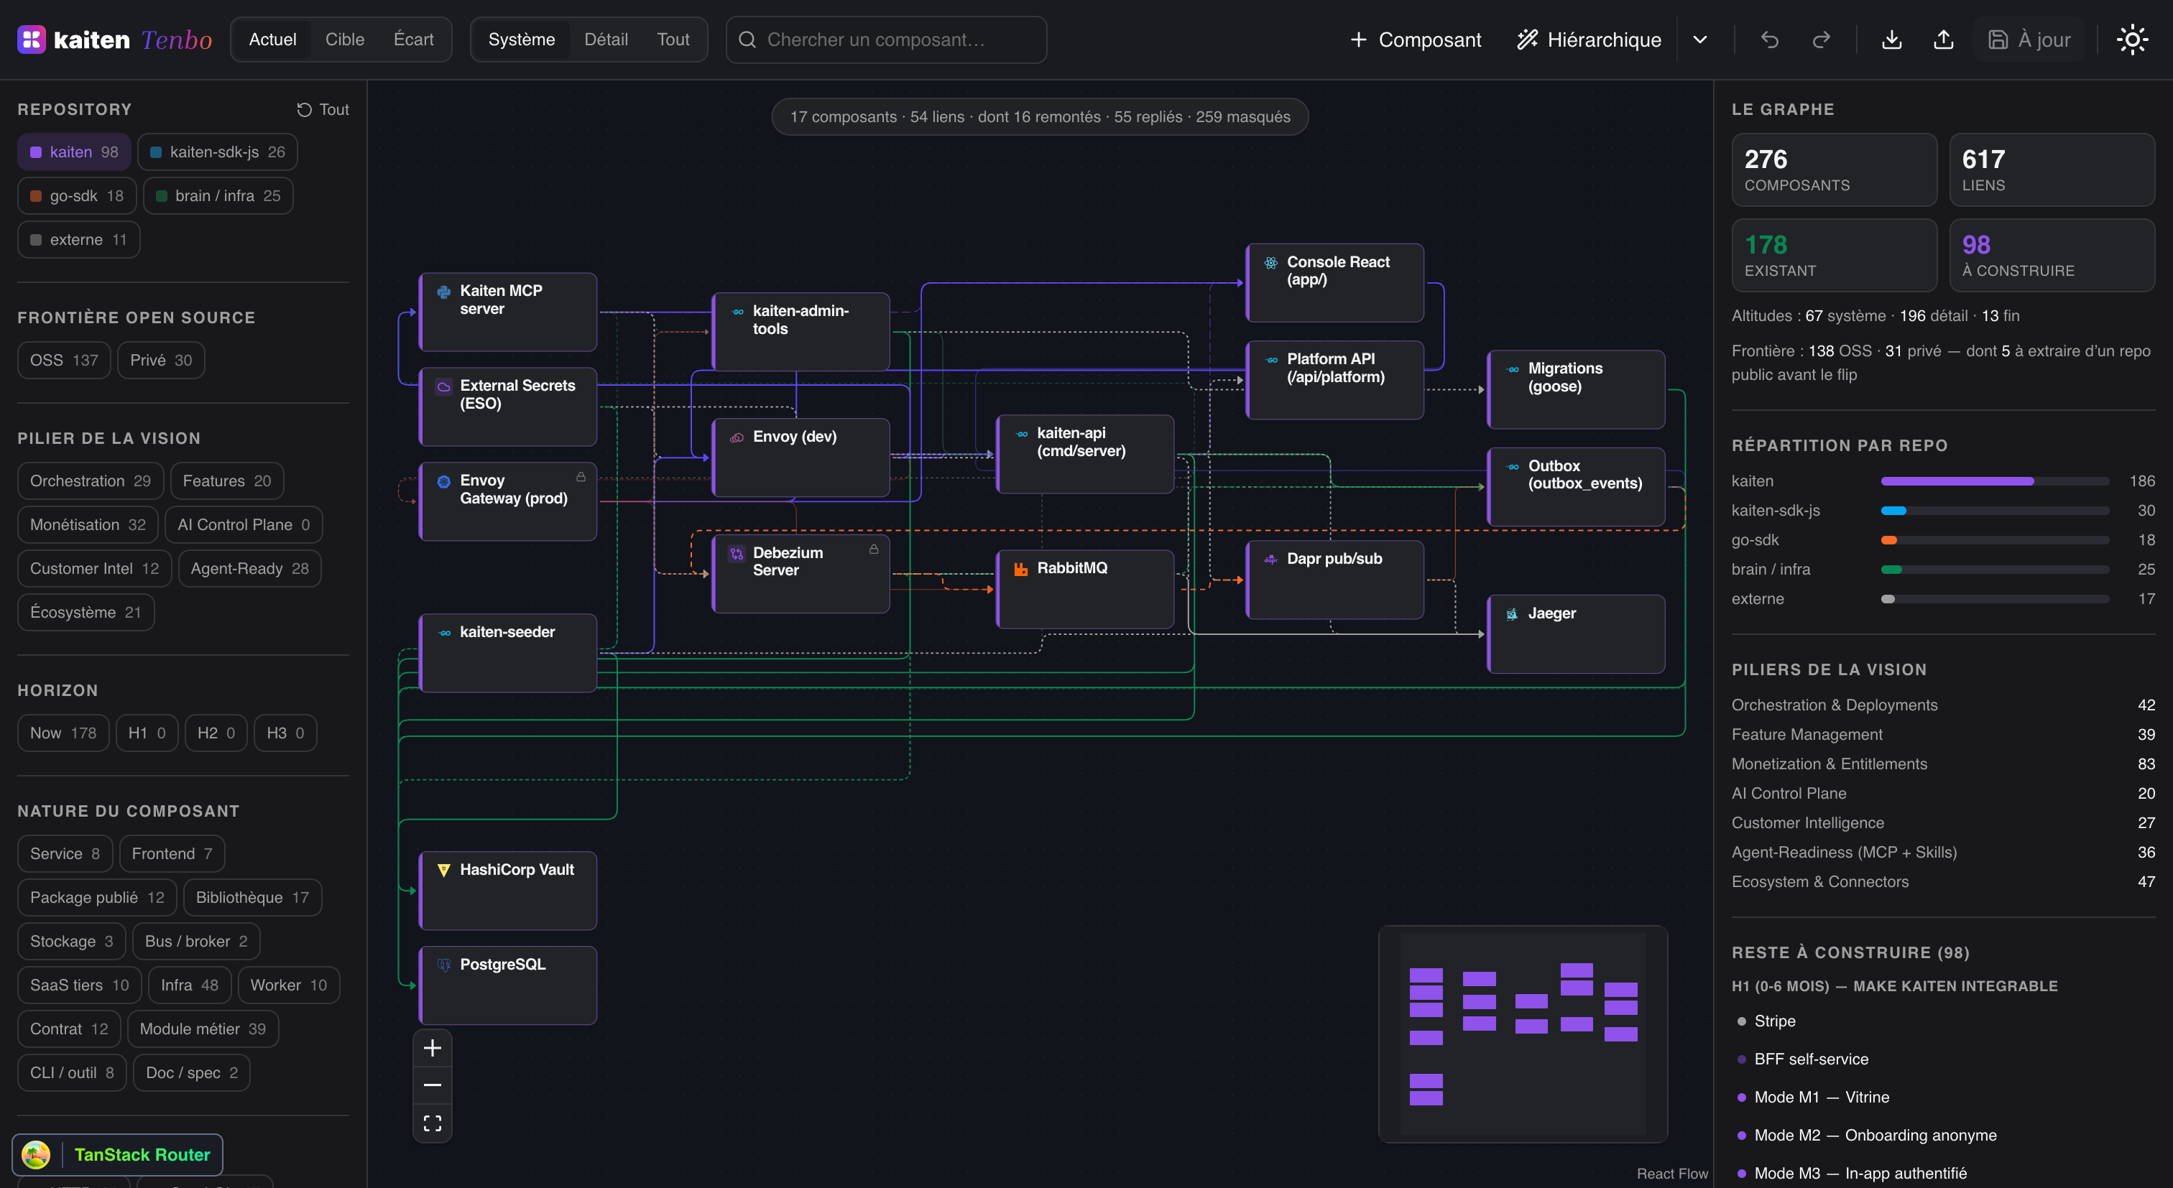Select the Système altitude tab
Viewport: 2173px width, 1188px height.
coord(521,40)
